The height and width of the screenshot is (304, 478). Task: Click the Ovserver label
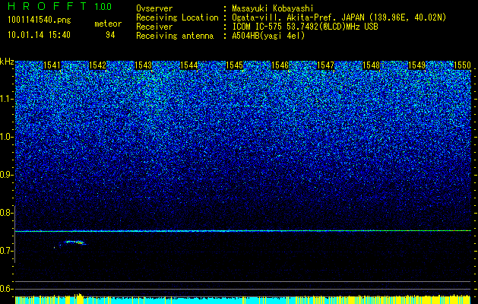154,8
